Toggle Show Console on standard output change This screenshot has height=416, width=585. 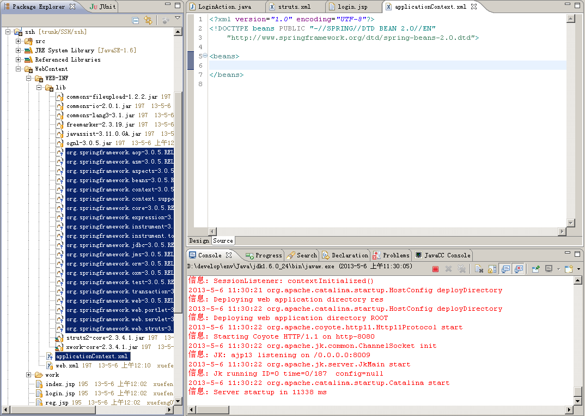point(505,269)
